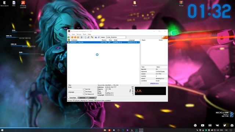Click the Windows Start button

tap(2, 130)
